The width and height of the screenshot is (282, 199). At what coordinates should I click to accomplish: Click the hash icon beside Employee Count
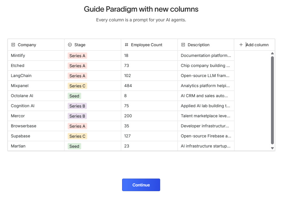[127, 45]
